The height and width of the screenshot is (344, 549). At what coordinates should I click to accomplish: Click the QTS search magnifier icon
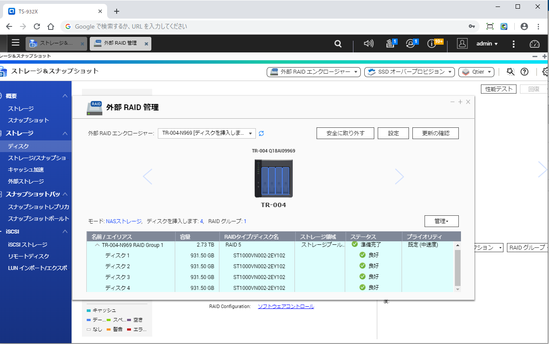[x=338, y=44]
